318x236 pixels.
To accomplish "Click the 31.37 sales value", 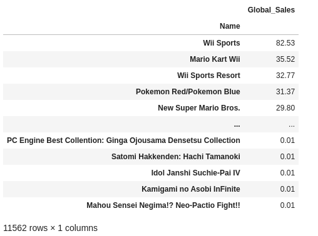I will coord(285,92).
